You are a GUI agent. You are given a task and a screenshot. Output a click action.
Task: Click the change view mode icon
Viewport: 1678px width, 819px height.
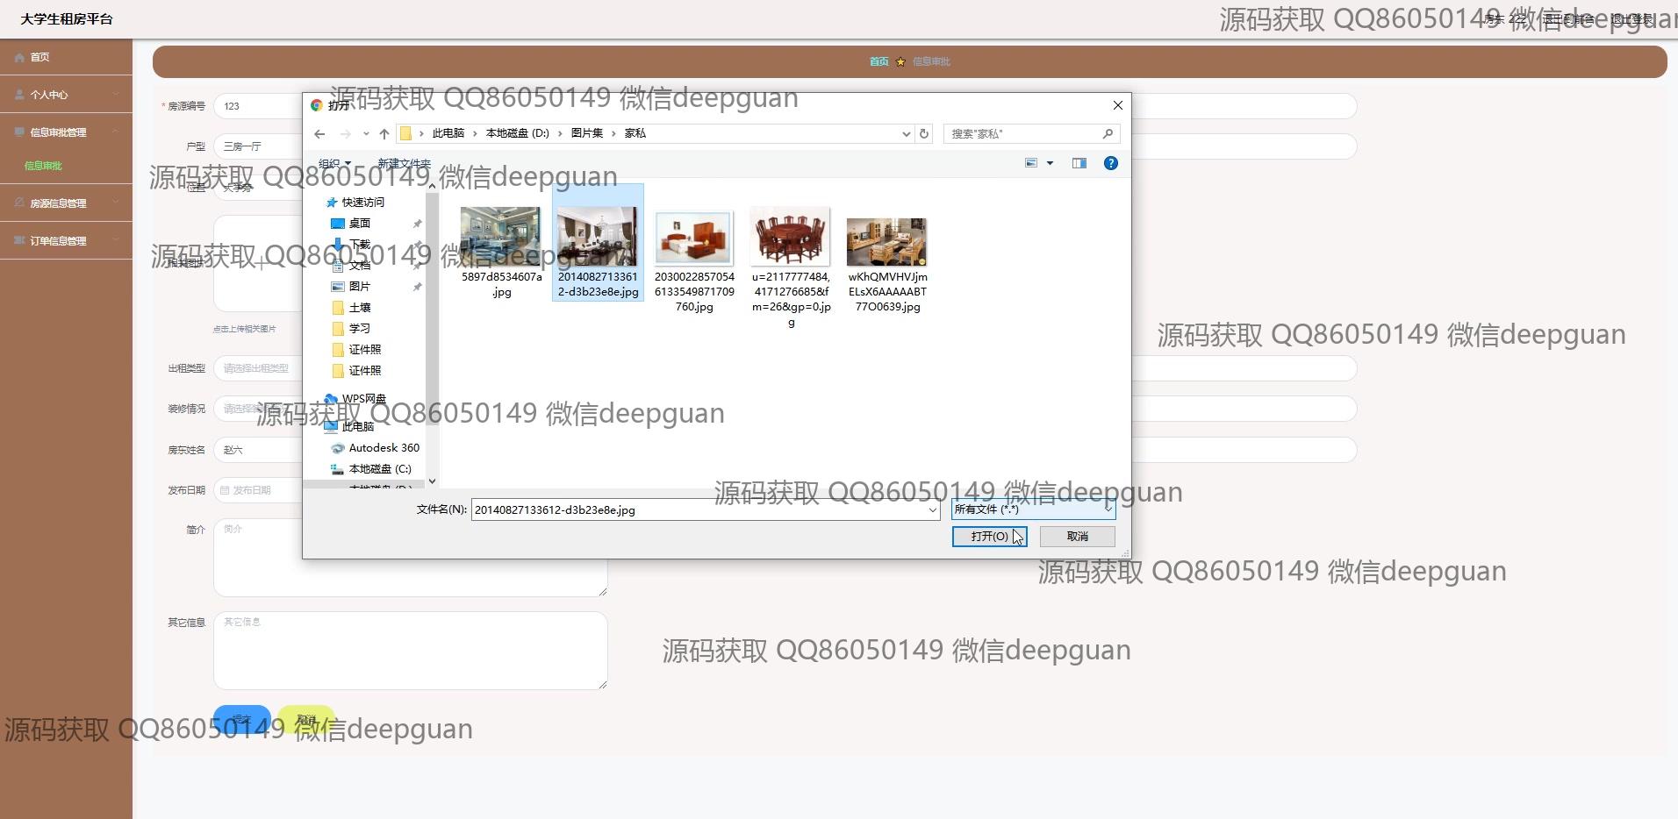pos(1032,163)
